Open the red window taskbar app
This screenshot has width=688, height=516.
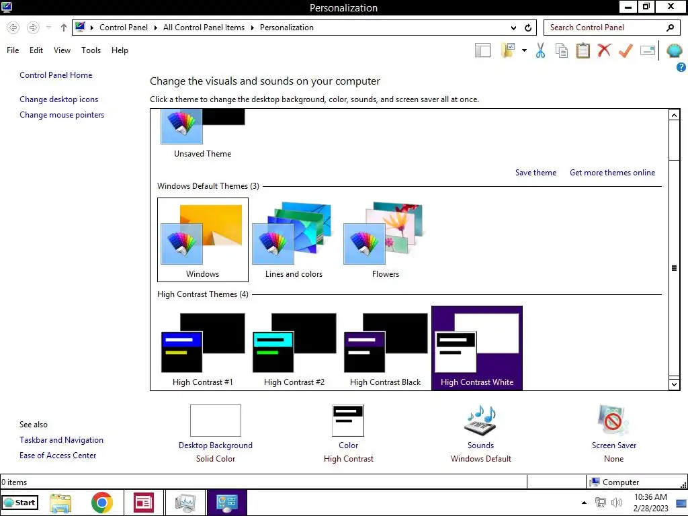(x=144, y=503)
